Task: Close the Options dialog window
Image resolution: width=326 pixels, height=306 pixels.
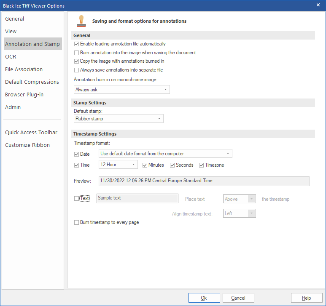Action: [x=318, y=5]
